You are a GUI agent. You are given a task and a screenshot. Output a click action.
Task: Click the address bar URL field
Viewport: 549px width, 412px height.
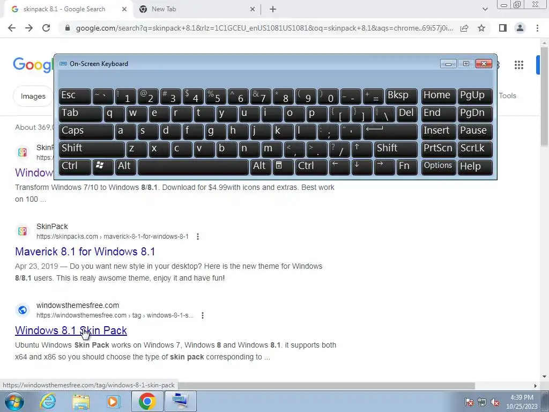point(264,28)
